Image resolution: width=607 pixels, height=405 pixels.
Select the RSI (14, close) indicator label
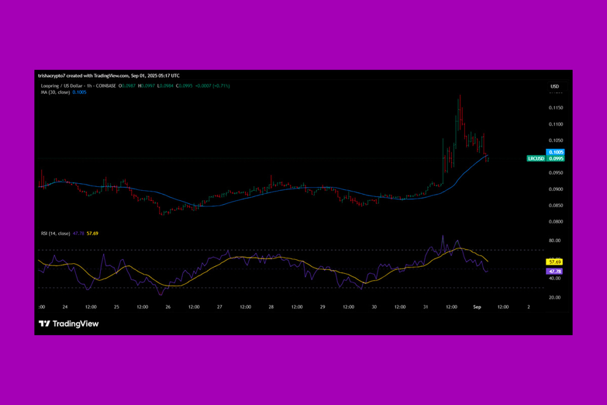click(x=55, y=234)
